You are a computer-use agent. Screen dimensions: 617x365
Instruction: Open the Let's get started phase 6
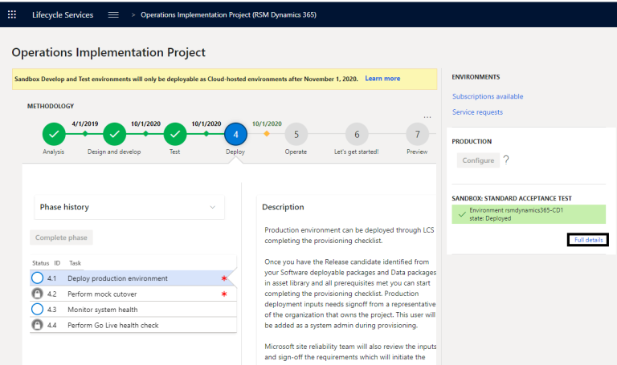coord(357,135)
